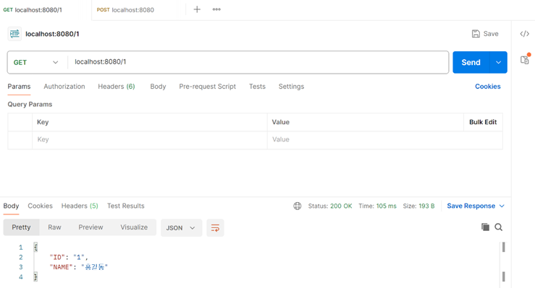
Task: Click the Status 200 OK text
Action: [330, 206]
